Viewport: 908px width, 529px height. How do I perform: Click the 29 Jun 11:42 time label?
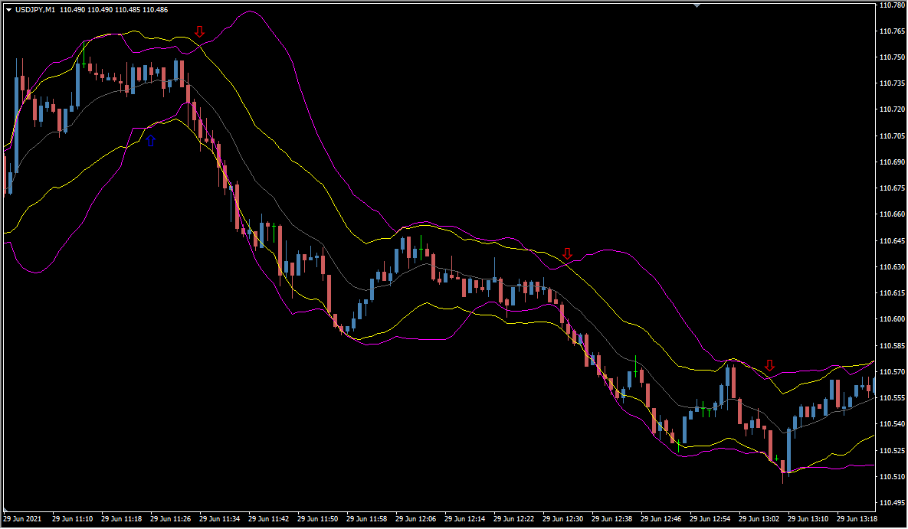pos(269,518)
